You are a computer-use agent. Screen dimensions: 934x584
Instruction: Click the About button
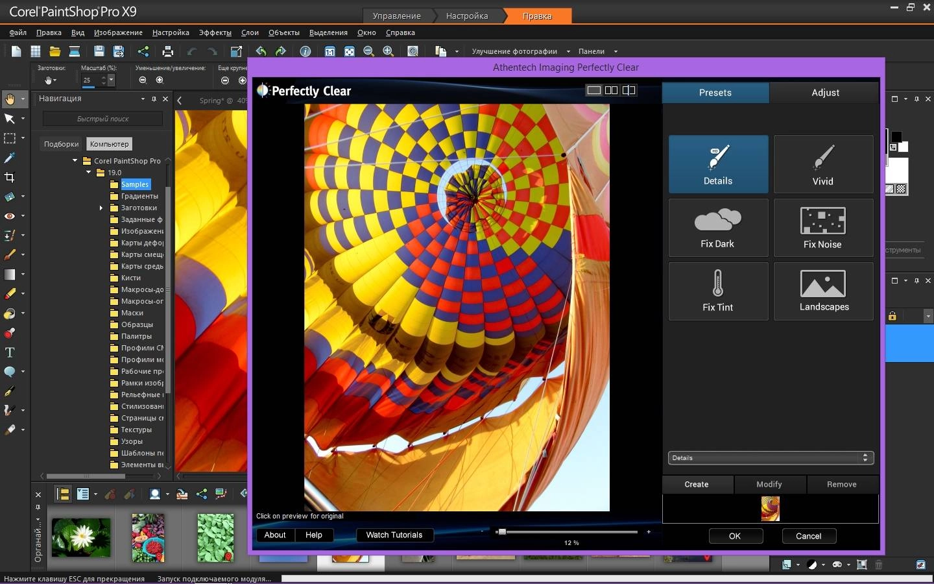[x=275, y=535]
